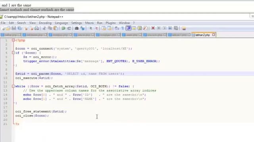254x142 pixels.
Task: Click the oci_execute($stid) line
Action: click(x=34, y=78)
